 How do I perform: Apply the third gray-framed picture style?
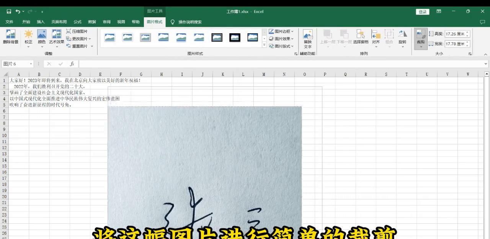tap(145, 37)
